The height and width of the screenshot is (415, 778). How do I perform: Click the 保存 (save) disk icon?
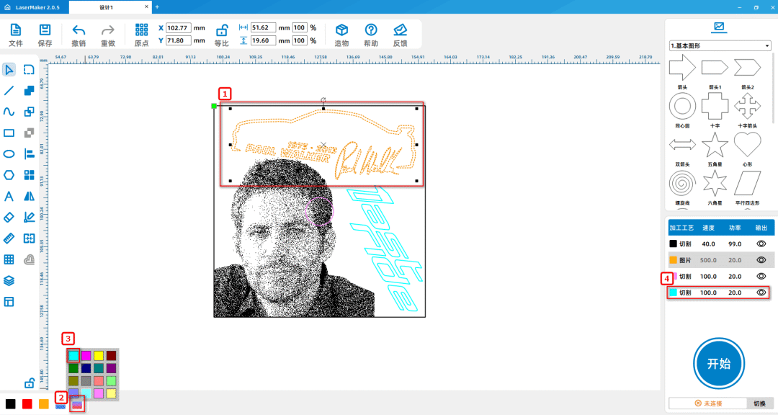point(45,30)
